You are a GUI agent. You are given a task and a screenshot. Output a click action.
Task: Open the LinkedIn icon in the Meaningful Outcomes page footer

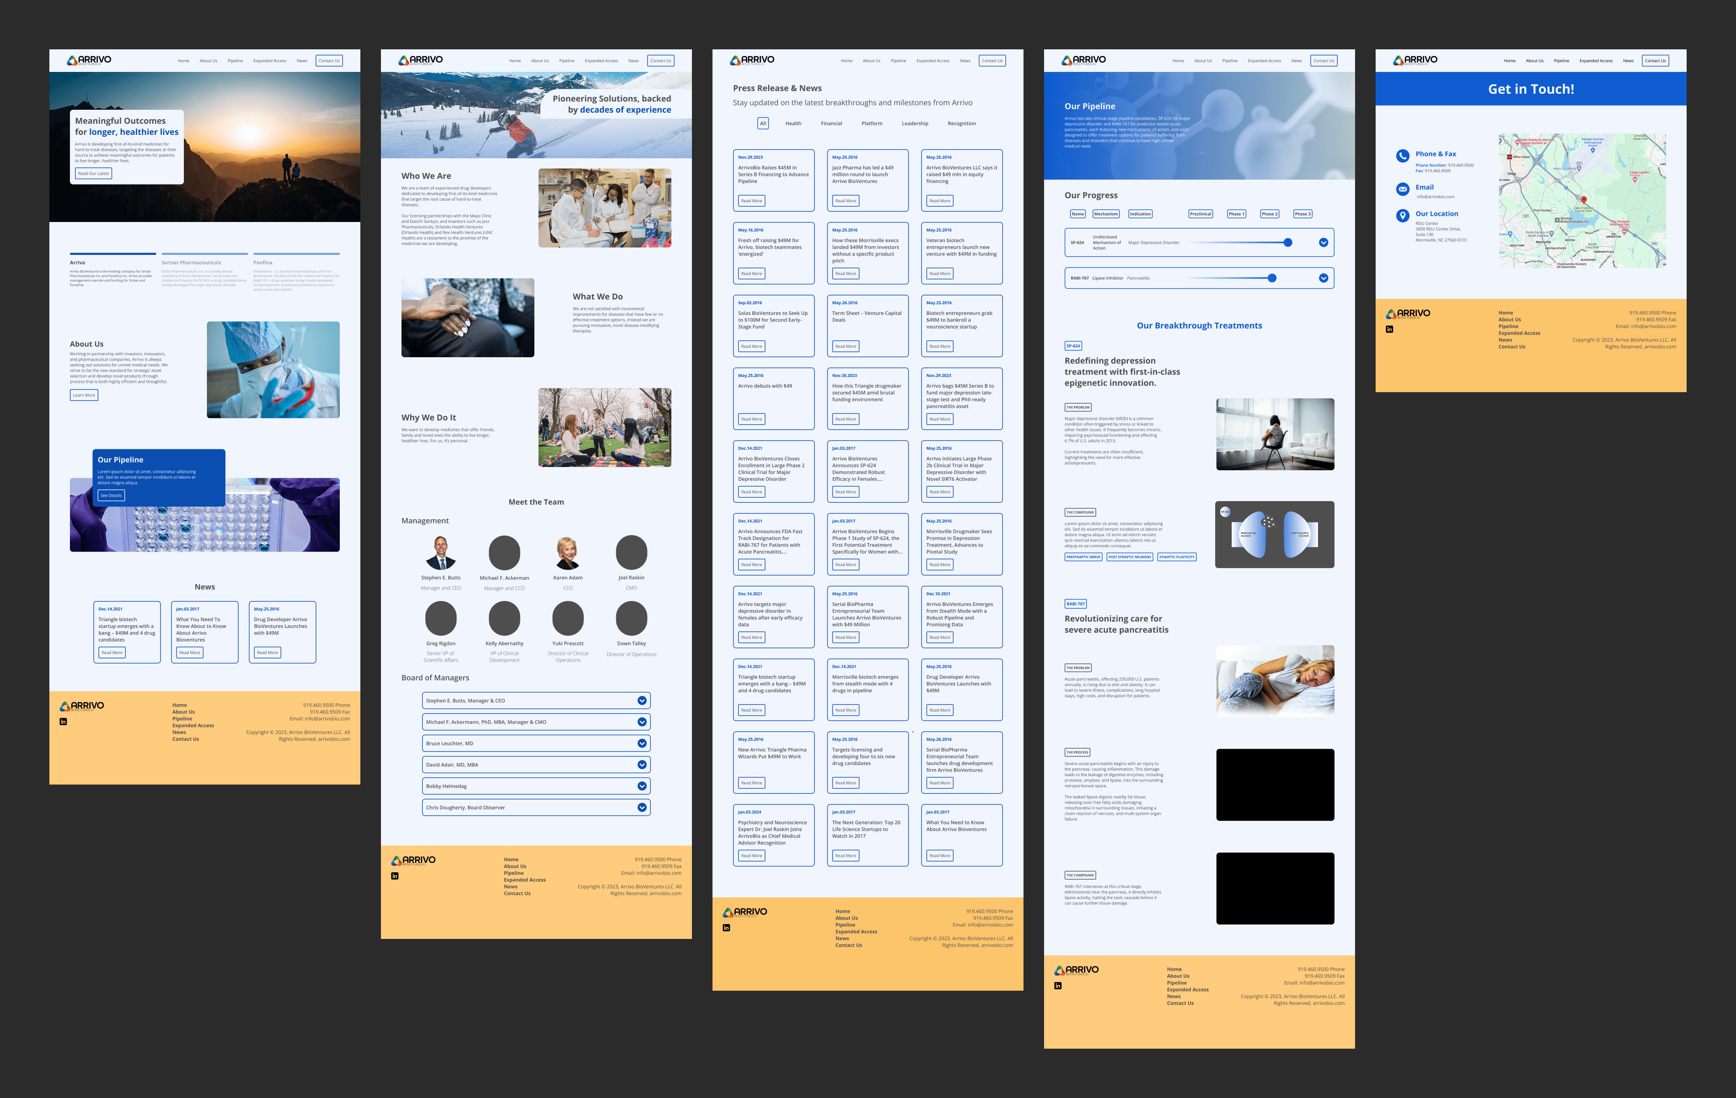point(63,721)
